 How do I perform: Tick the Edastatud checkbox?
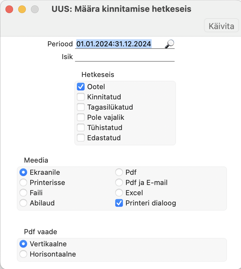81,138
